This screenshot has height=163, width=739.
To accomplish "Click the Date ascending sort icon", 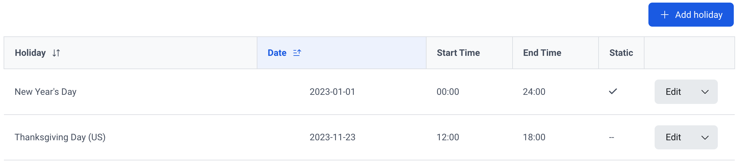I will [297, 53].
